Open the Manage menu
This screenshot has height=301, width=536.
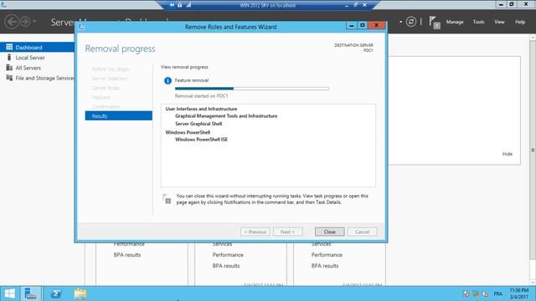(x=455, y=22)
